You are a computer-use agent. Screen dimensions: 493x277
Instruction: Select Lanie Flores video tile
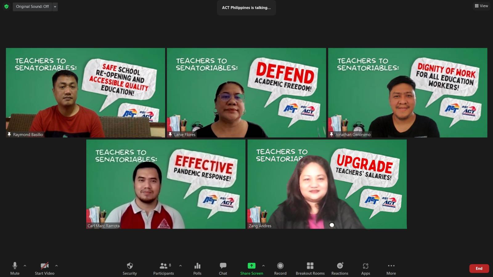click(246, 92)
